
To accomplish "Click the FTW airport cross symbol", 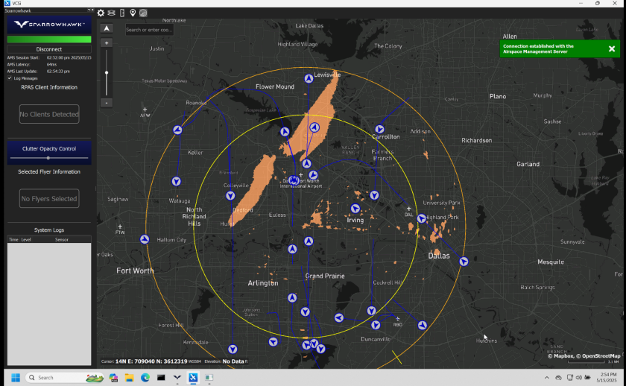I will [x=120, y=227].
